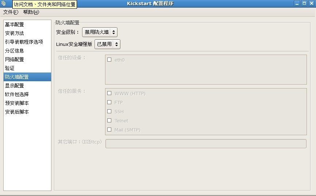Open the 帮助(H) menu
This screenshot has height=196, width=316.
click(31, 12)
